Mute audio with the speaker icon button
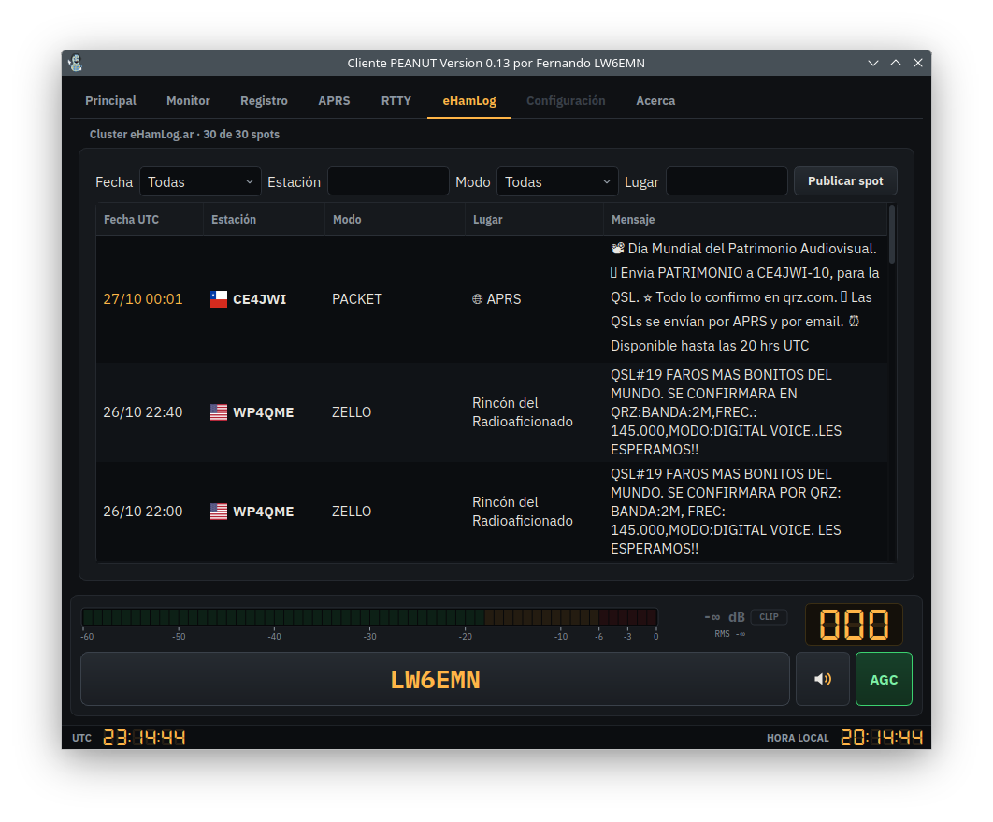 pyautogui.click(x=822, y=679)
